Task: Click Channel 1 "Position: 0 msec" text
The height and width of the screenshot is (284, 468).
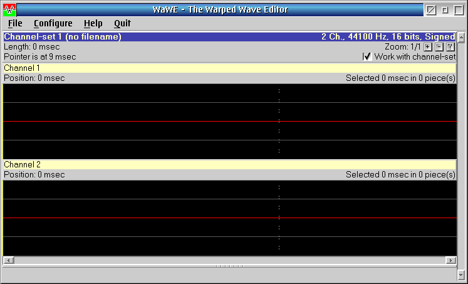Action: [x=34, y=78]
